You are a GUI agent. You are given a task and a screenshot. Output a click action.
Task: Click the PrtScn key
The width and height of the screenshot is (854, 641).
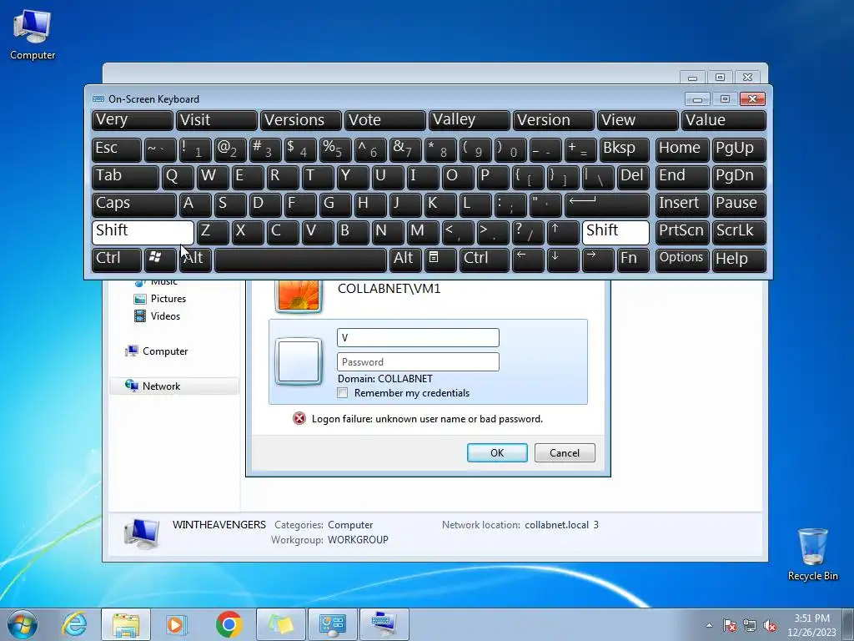click(x=682, y=232)
